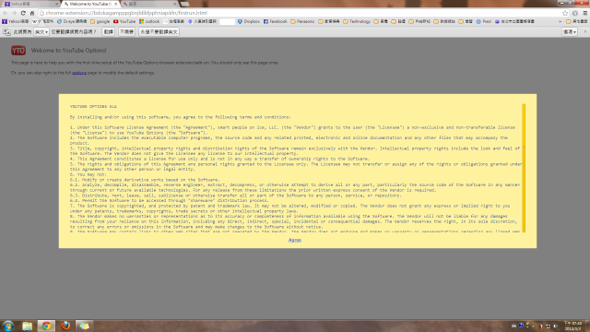Click the license text yellow scrollbar

524,168
